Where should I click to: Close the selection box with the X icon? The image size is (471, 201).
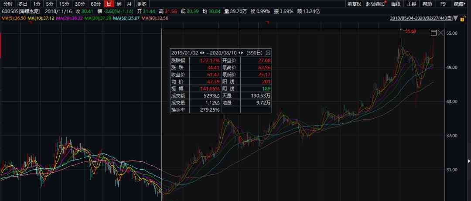(x=441, y=33)
